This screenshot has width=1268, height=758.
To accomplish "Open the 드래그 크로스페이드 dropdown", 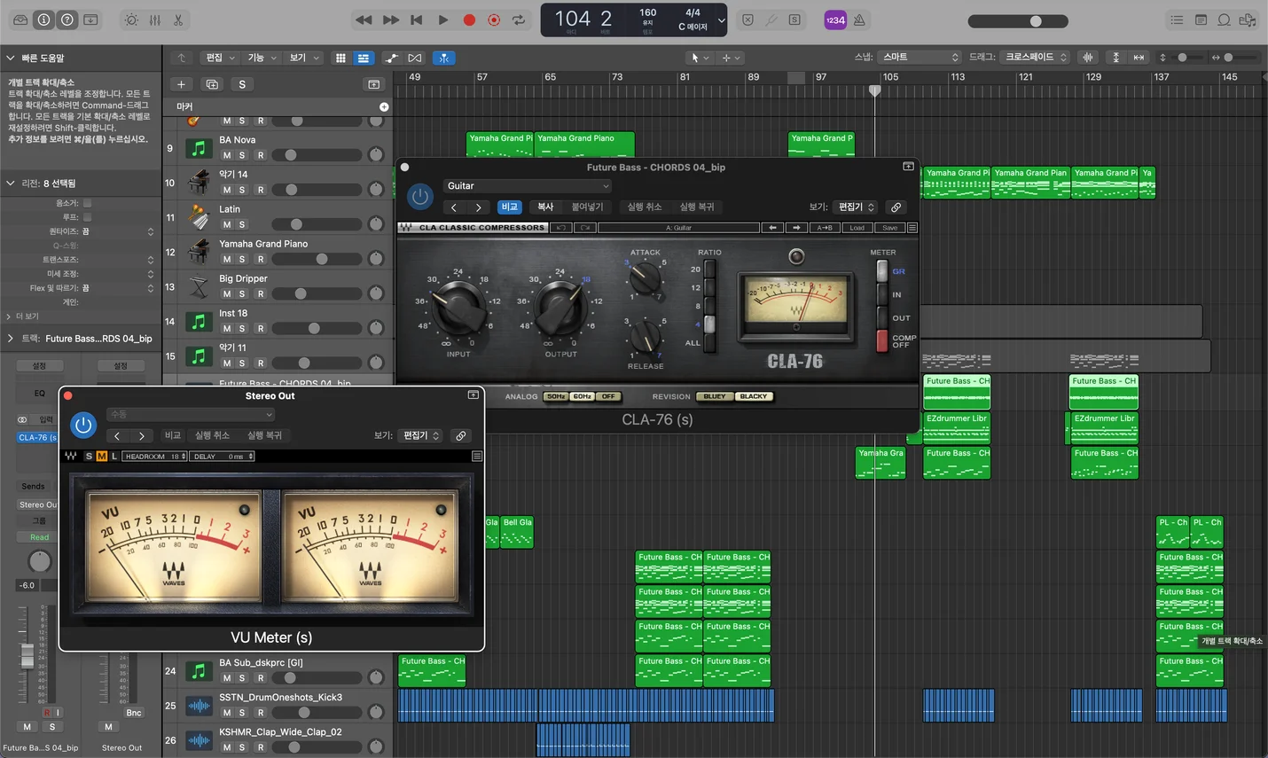I will tap(1036, 57).
